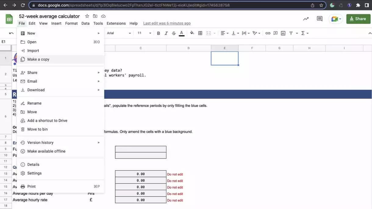372x209 pixels.
Task: Open the text color picker
Action: point(182,33)
